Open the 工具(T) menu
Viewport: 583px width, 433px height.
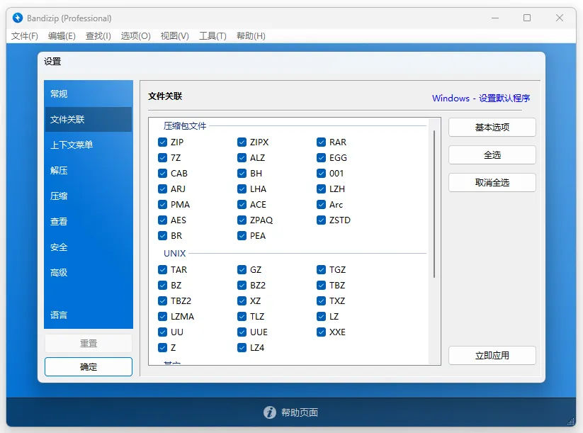(213, 36)
